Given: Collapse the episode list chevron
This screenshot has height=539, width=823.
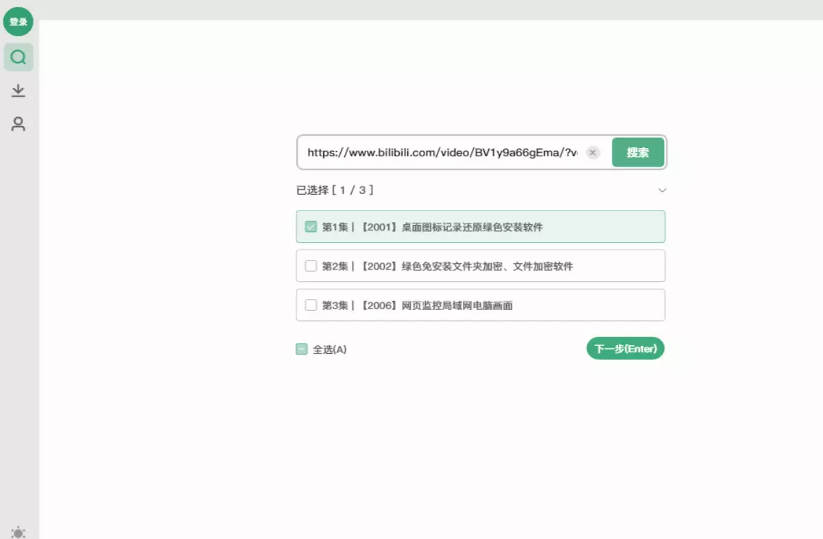Looking at the screenshot, I should point(662,190).
